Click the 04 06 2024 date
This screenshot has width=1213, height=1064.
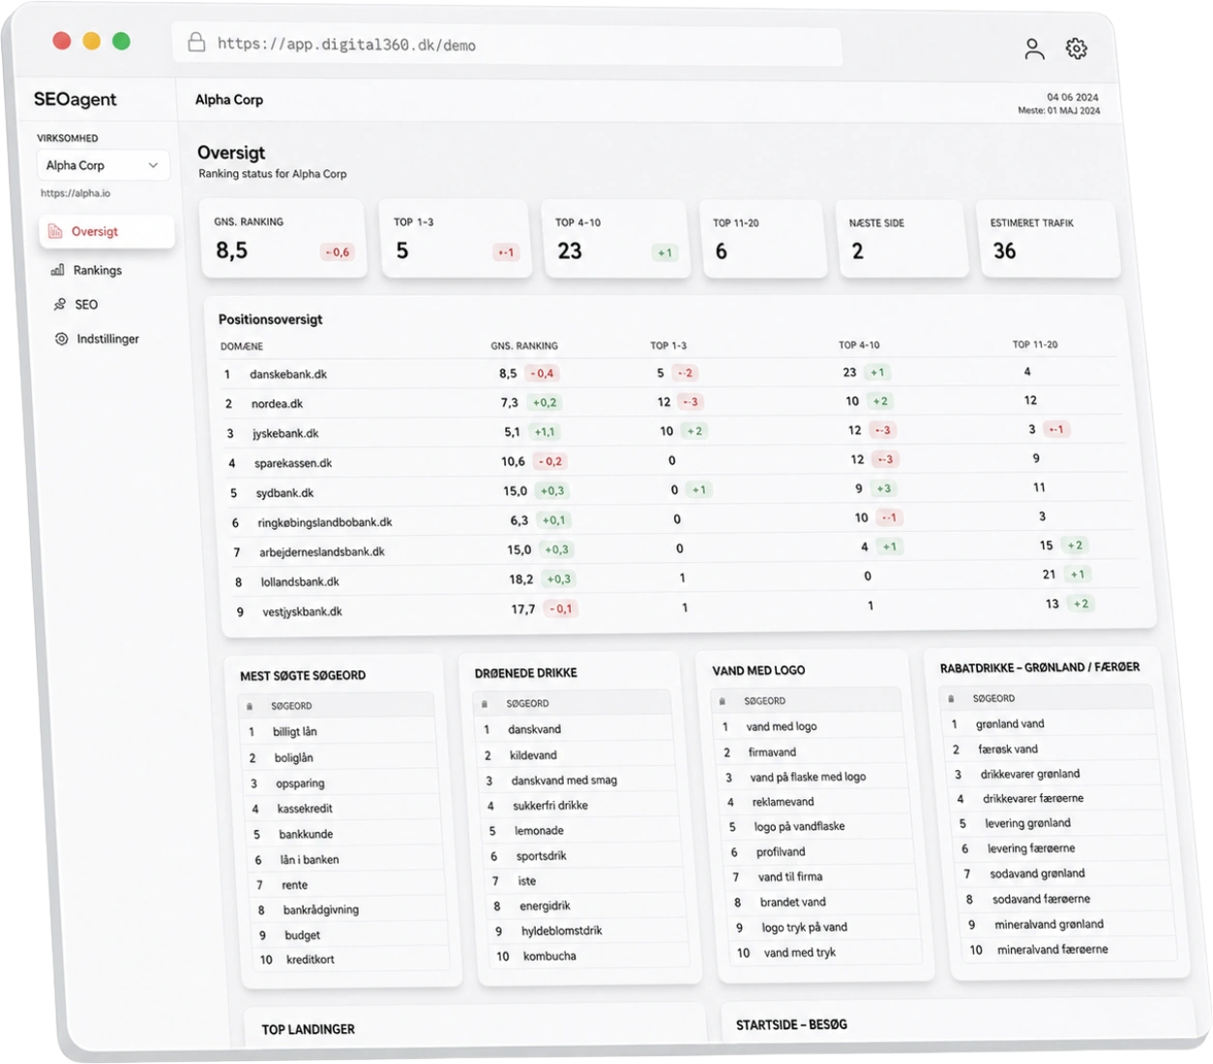[1073, 97]
